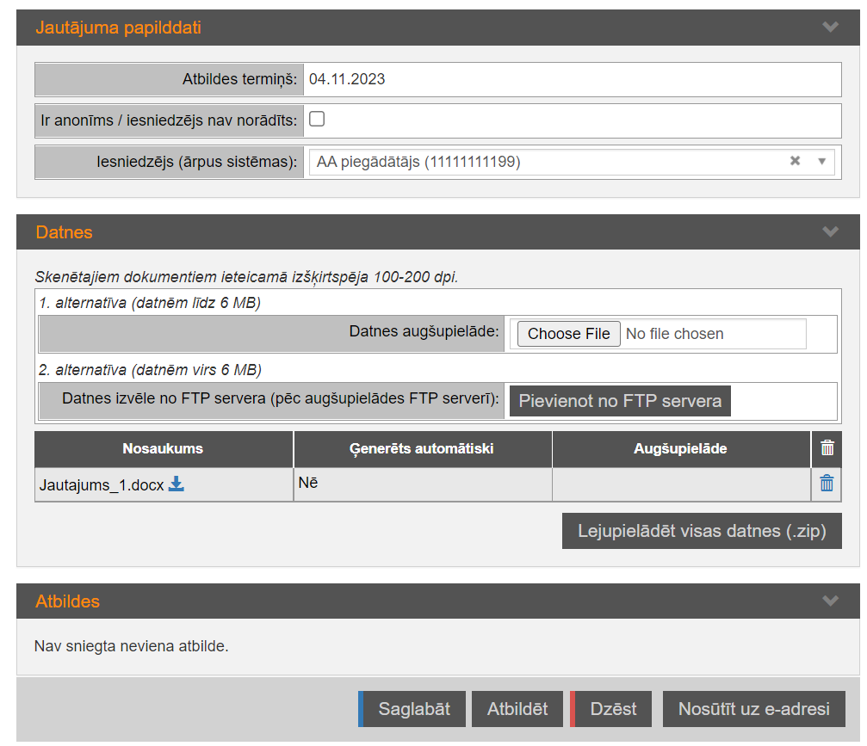Click the trash icon in the table header
Screen dimensions: 867x746
(827, 448)
